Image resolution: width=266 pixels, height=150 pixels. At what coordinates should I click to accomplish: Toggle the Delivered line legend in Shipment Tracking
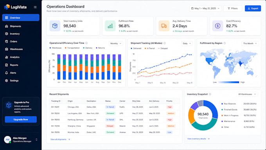click(x=136, y=49)
